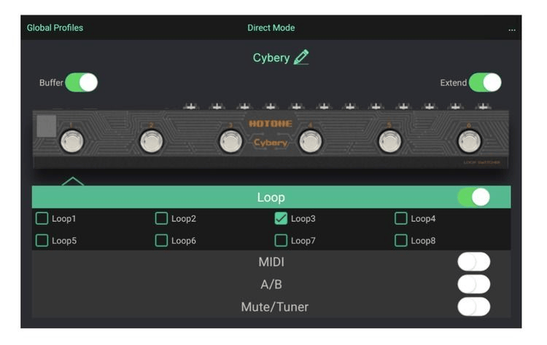
Task: Open Global Profiles
Action: pos(55,28)
